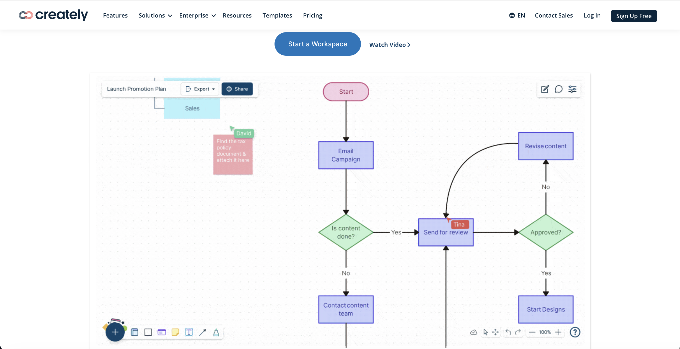Open the Templates menu item
Image resolution: width=680 pixels, height=349 pixels.
pyautogui.click(x=277, y=15)
